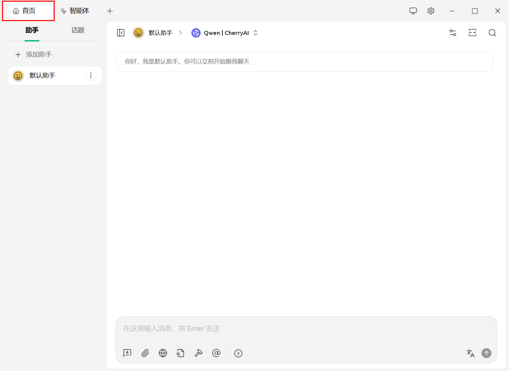Click the chevron next to 默认助手 in header

coord(181,33)
